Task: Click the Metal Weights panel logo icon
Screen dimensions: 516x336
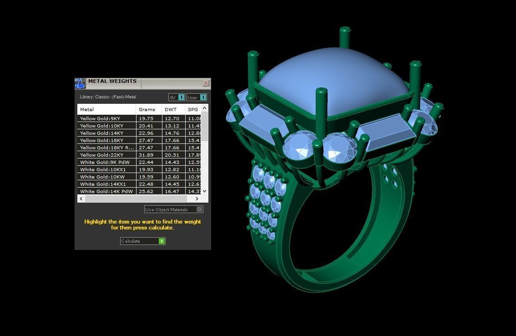Action: [x=80, y=84]
